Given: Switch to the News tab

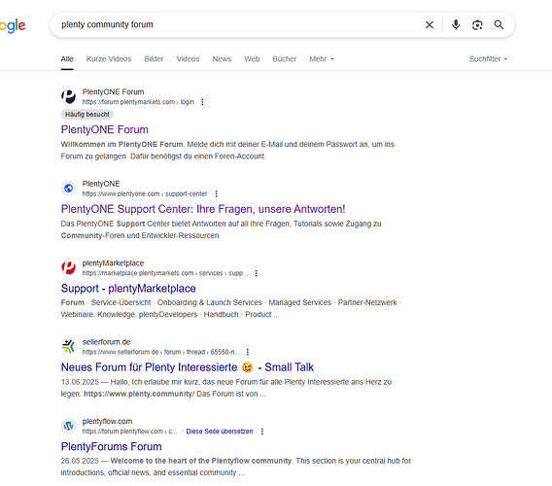Looking at the screenshot, I should click(222, 59).
